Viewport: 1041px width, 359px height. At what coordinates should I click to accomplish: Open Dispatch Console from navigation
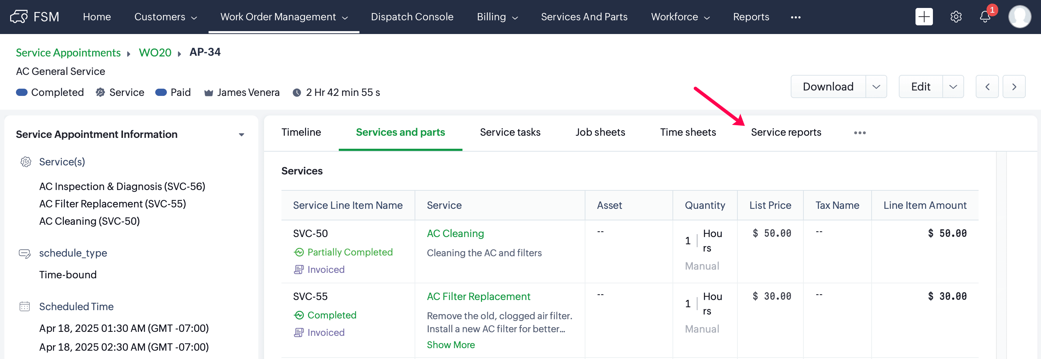412,17
